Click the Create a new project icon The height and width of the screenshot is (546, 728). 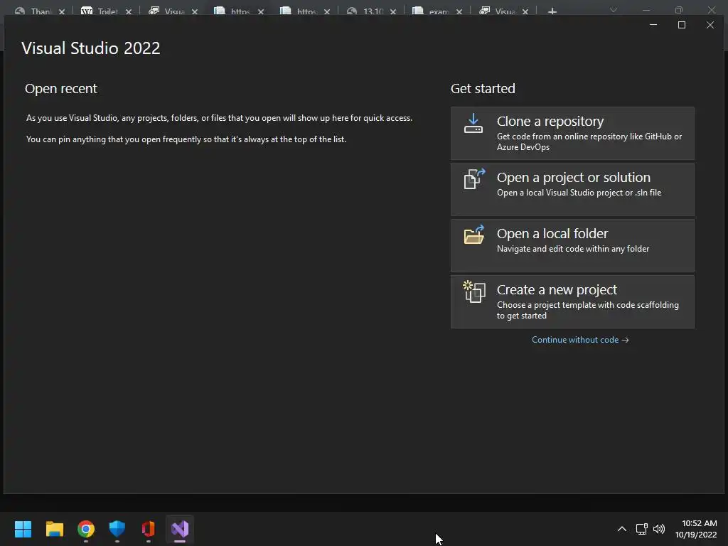point(474,291)
